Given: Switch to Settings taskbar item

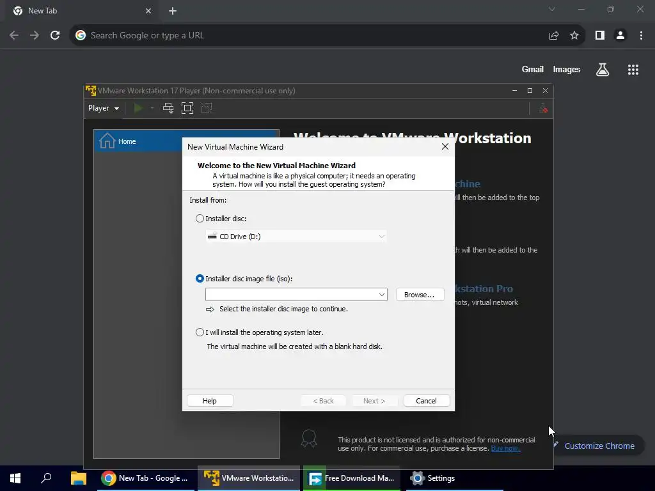Looking at the screenshot, I should tap(455, 478).
